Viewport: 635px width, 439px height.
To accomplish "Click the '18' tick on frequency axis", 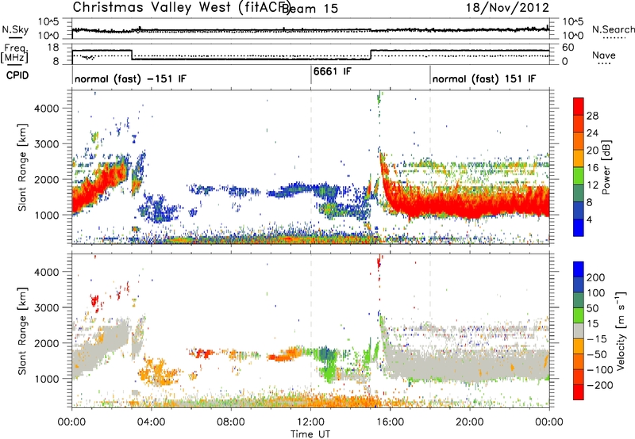I will click(53, 48).
